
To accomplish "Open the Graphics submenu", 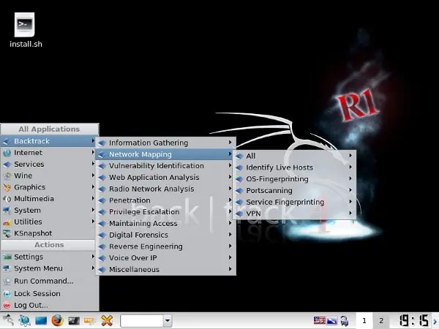I will click(x=48, y=187).
